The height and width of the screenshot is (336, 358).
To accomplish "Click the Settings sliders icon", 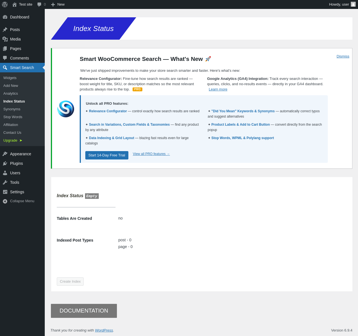I will click(5, 192).
